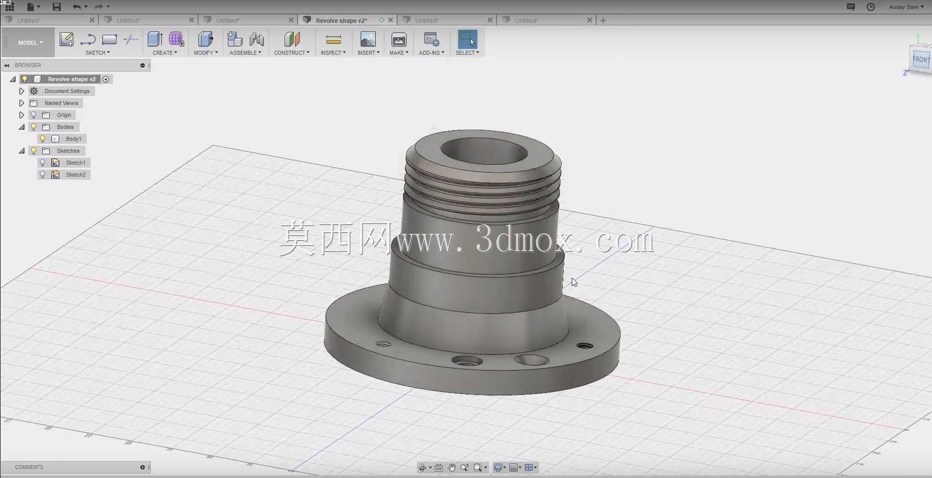932x478 pixels.
Task: Toggle visibility bulb for Sketch2
Action: 43,175
